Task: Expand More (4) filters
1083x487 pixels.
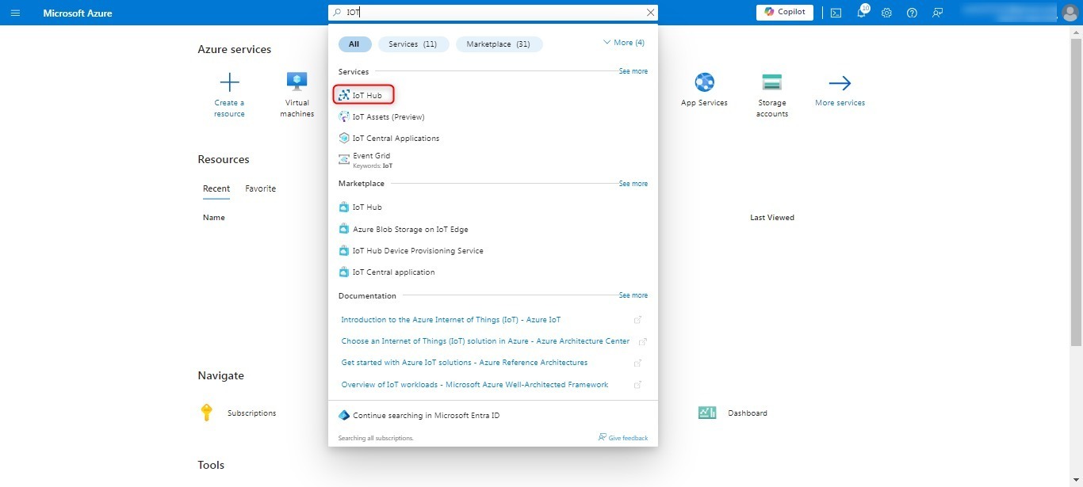Action: (x=624, y=43)
